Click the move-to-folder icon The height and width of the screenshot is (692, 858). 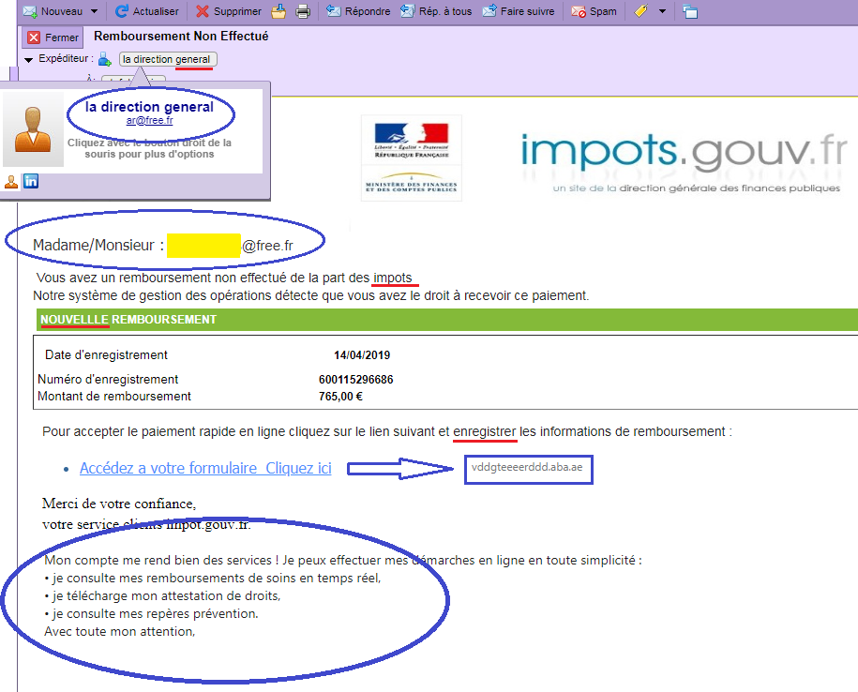pyautogui.click(x=278, y=11)
